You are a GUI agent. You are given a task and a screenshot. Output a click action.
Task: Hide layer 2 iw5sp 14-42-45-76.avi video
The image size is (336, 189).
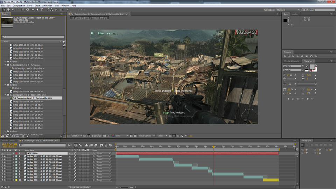pos(2,156)
